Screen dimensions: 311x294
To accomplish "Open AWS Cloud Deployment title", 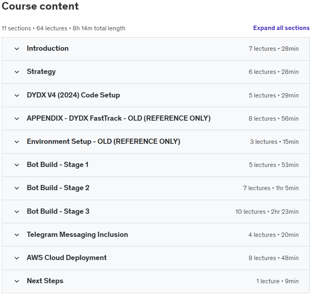I will click(66, 258).
